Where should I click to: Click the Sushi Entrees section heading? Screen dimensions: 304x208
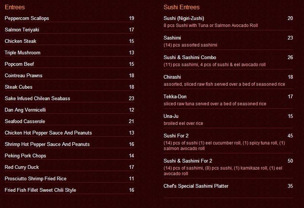[181, 7]
